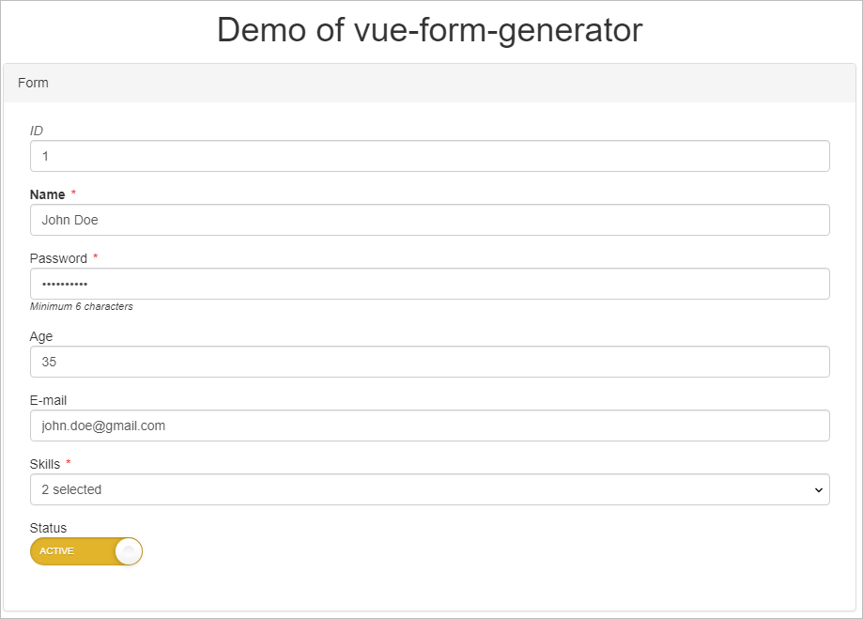The width and height of the screenshot is (863, 619).
Task: Focus the Name field containing John Doe
Action: [429, 220]
